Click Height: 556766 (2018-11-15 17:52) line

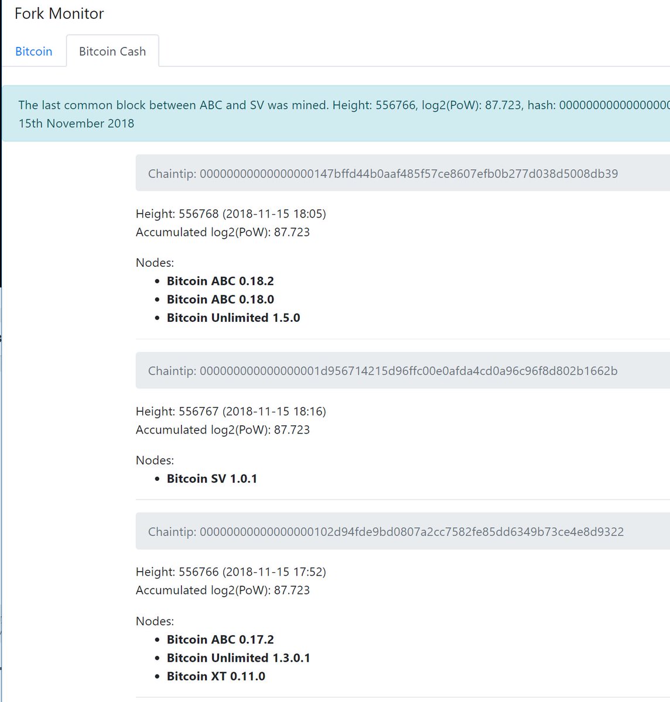click(x=231, y=572)
